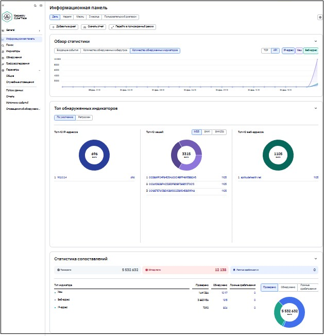Open Граф расследования in the sidebar
This screenshot has width=324, height=336.
[18, 64]
